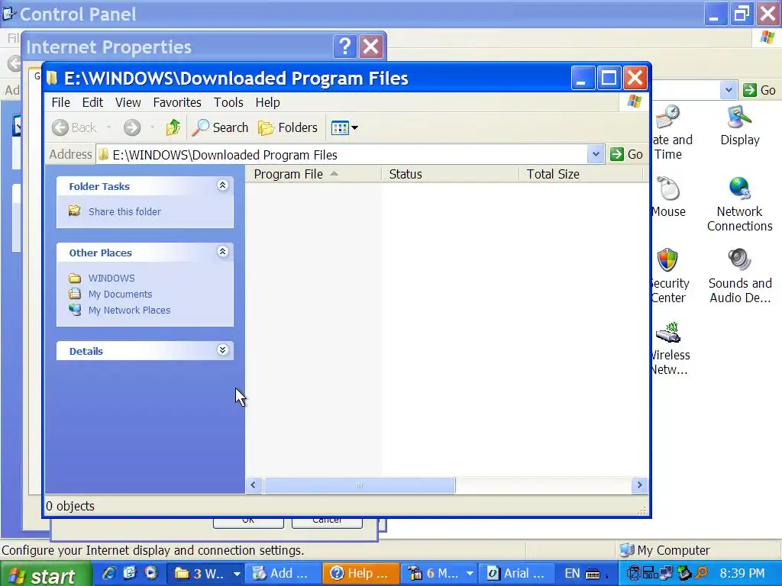Screen dimensions: 782x586
Task: Click the keyboard icon on language bar
Action: click(593, 574)
